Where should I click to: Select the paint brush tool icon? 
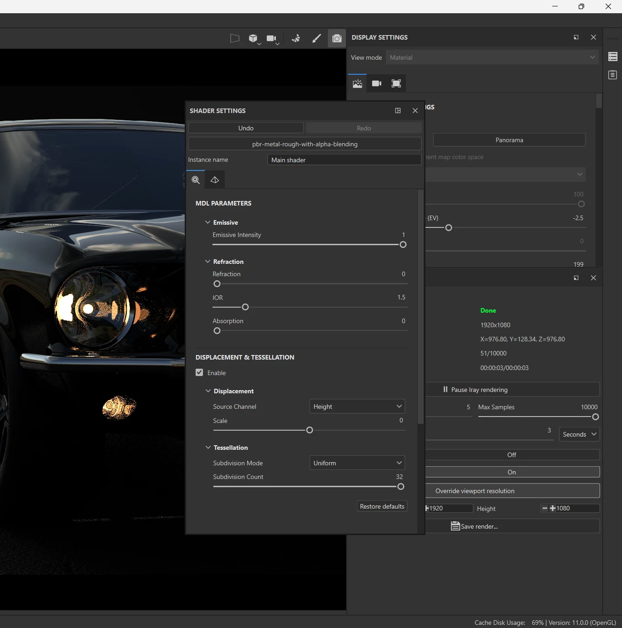coord(316,39)
